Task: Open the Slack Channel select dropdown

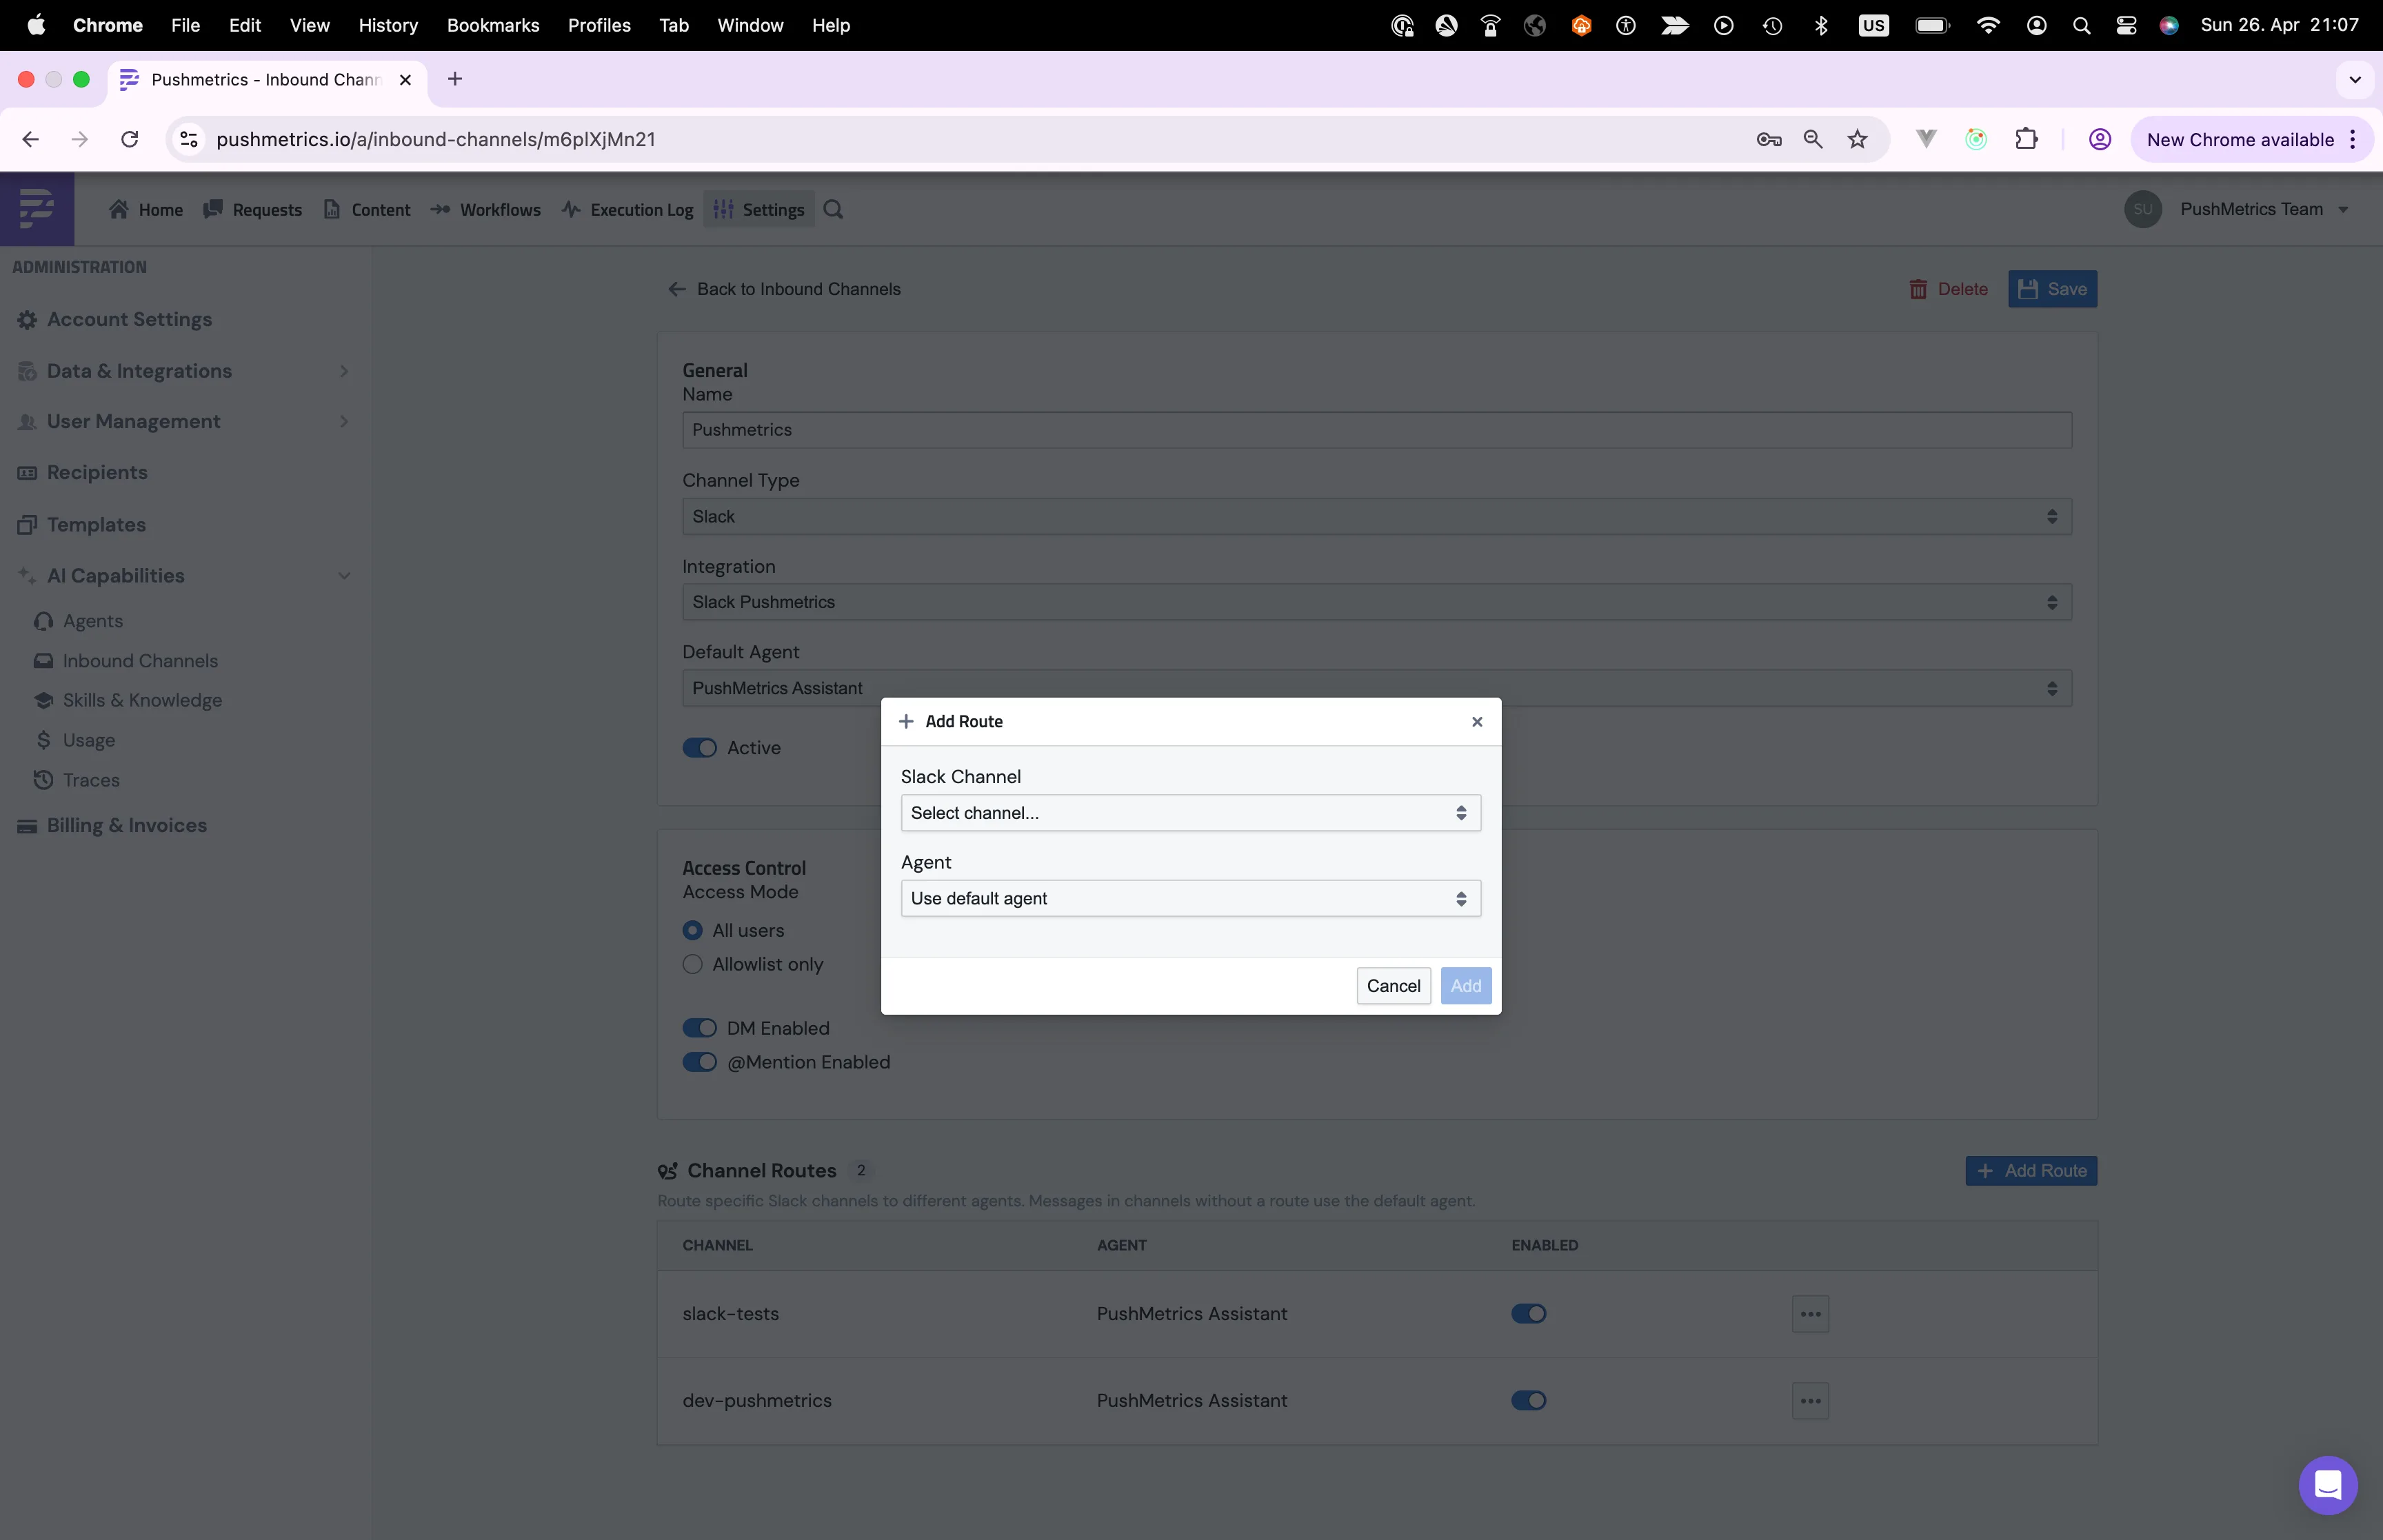Action: click(1190, 813)
